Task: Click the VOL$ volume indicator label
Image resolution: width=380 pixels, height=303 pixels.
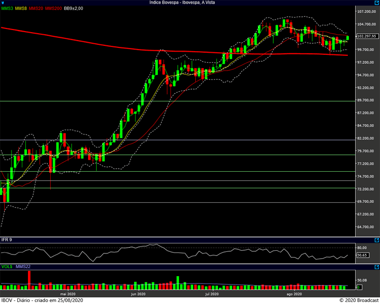Action: point(7,267)
